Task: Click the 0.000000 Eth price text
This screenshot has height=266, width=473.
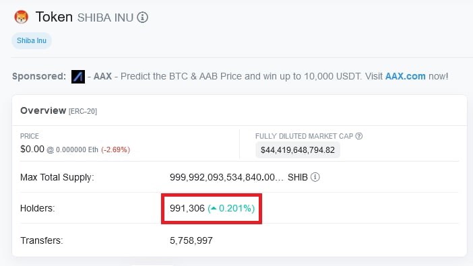Action: pyautogui.click(x=77, y=149)
